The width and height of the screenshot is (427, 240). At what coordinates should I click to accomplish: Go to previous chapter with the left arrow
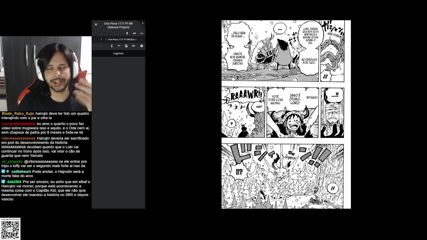[x=95, y=40]
